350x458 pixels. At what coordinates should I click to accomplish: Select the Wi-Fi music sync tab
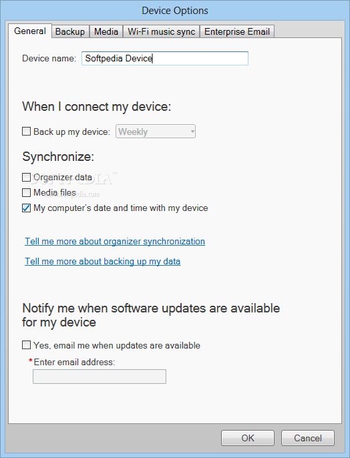point(161,31)
